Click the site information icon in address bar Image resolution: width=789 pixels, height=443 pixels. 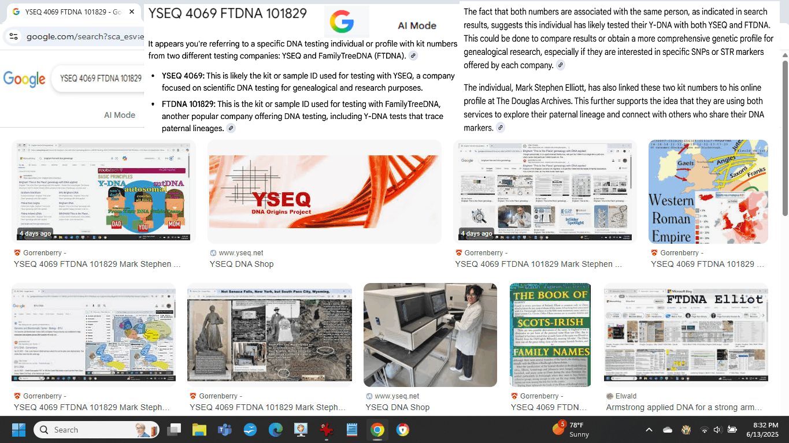14,36
